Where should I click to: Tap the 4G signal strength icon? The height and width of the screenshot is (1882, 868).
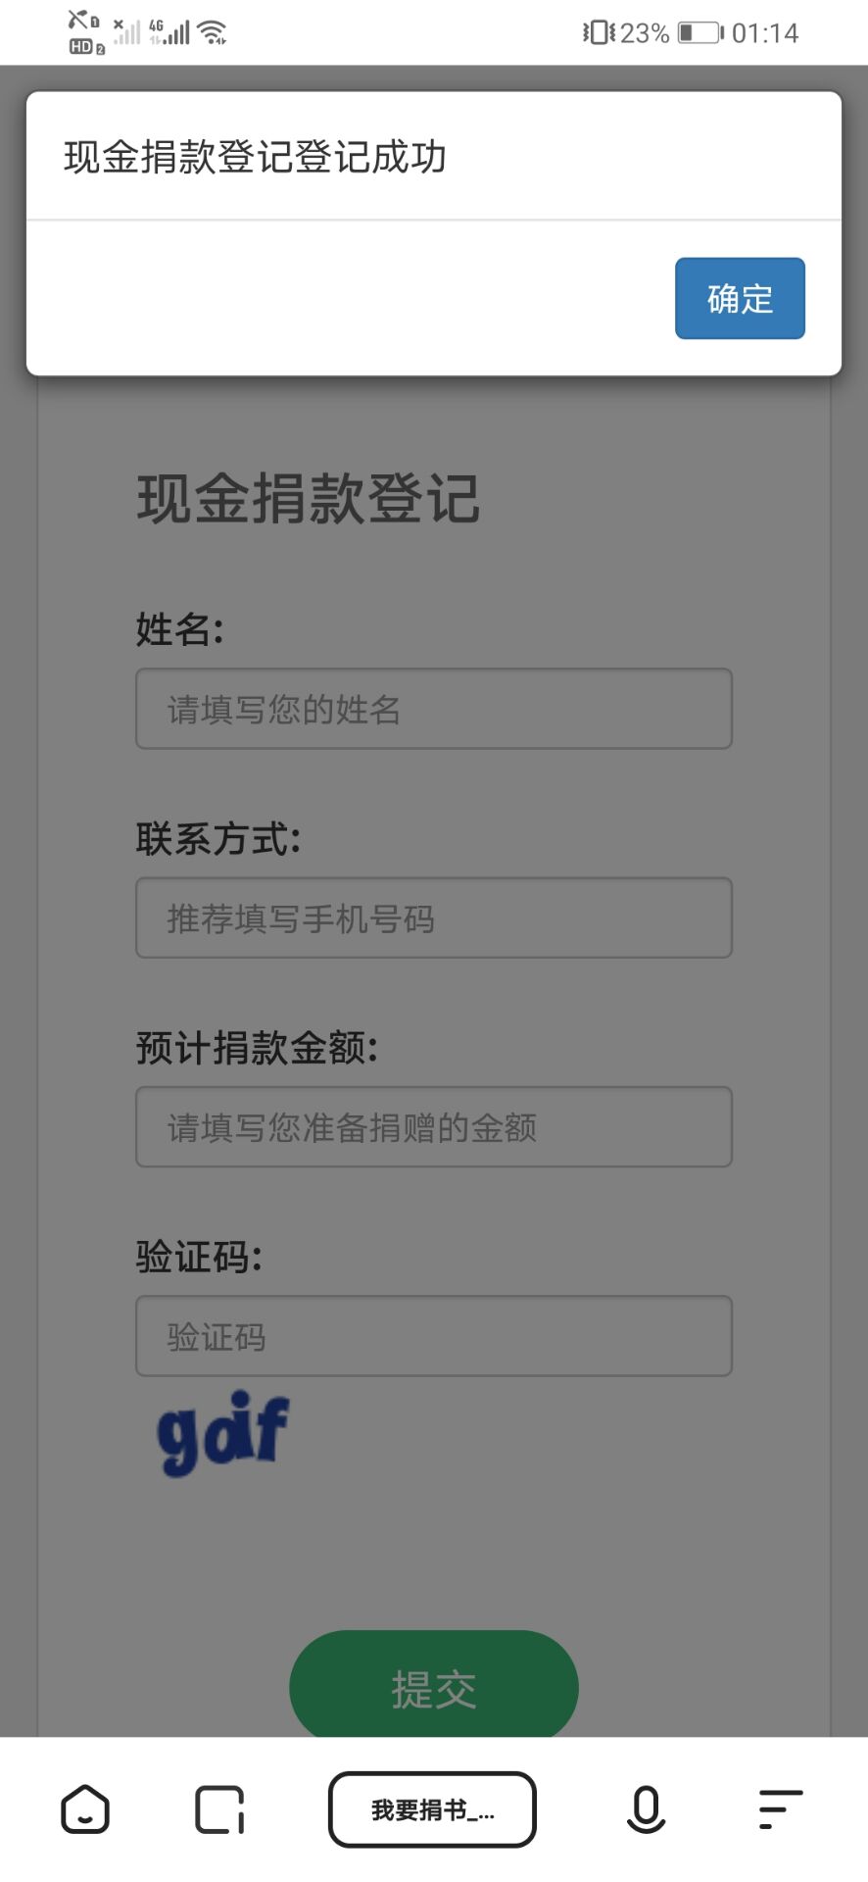169,32
